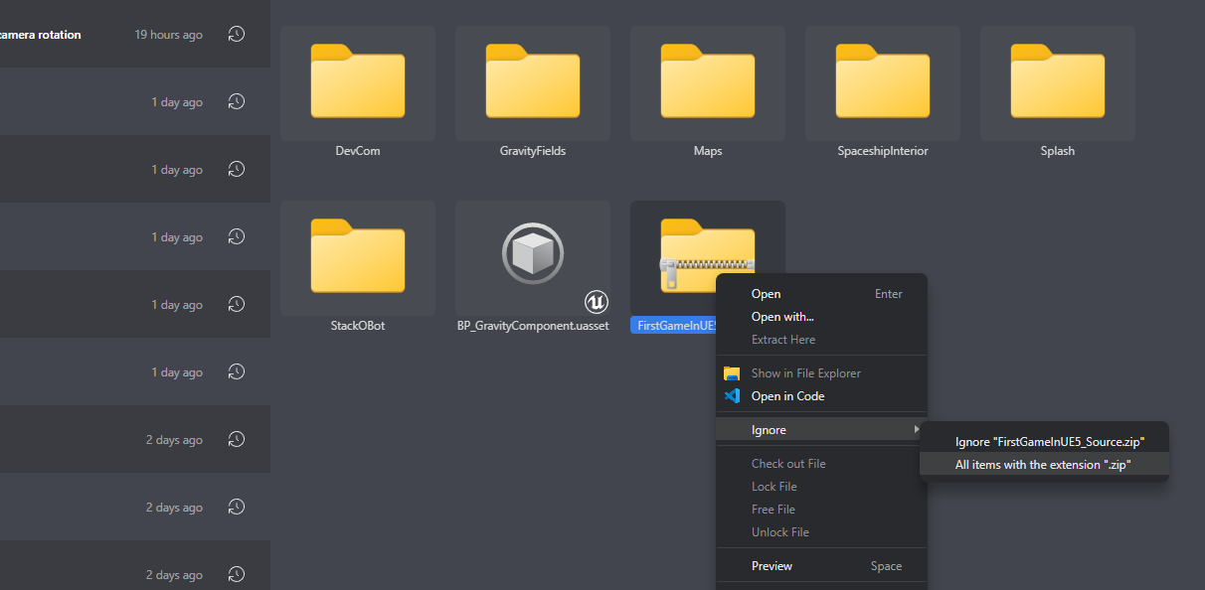Select the Maps folder icon
The width and height of the screenshot is (1205, 590).
tap(708, 83)
